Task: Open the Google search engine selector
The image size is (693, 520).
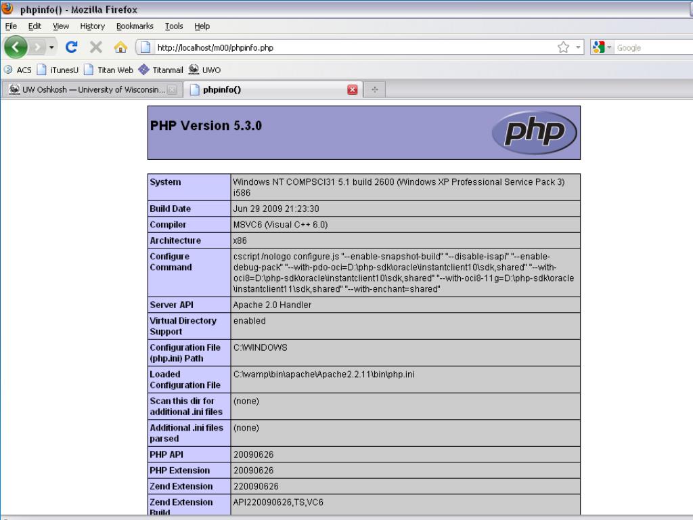Action: (602, 47)
